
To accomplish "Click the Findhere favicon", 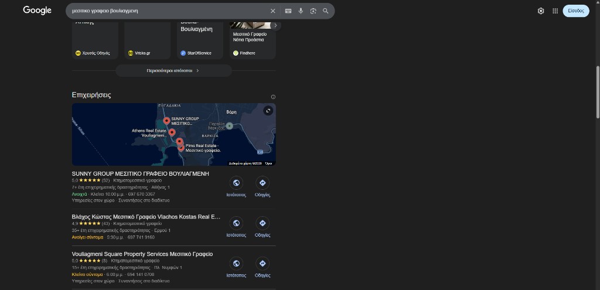I will (236, 53).
